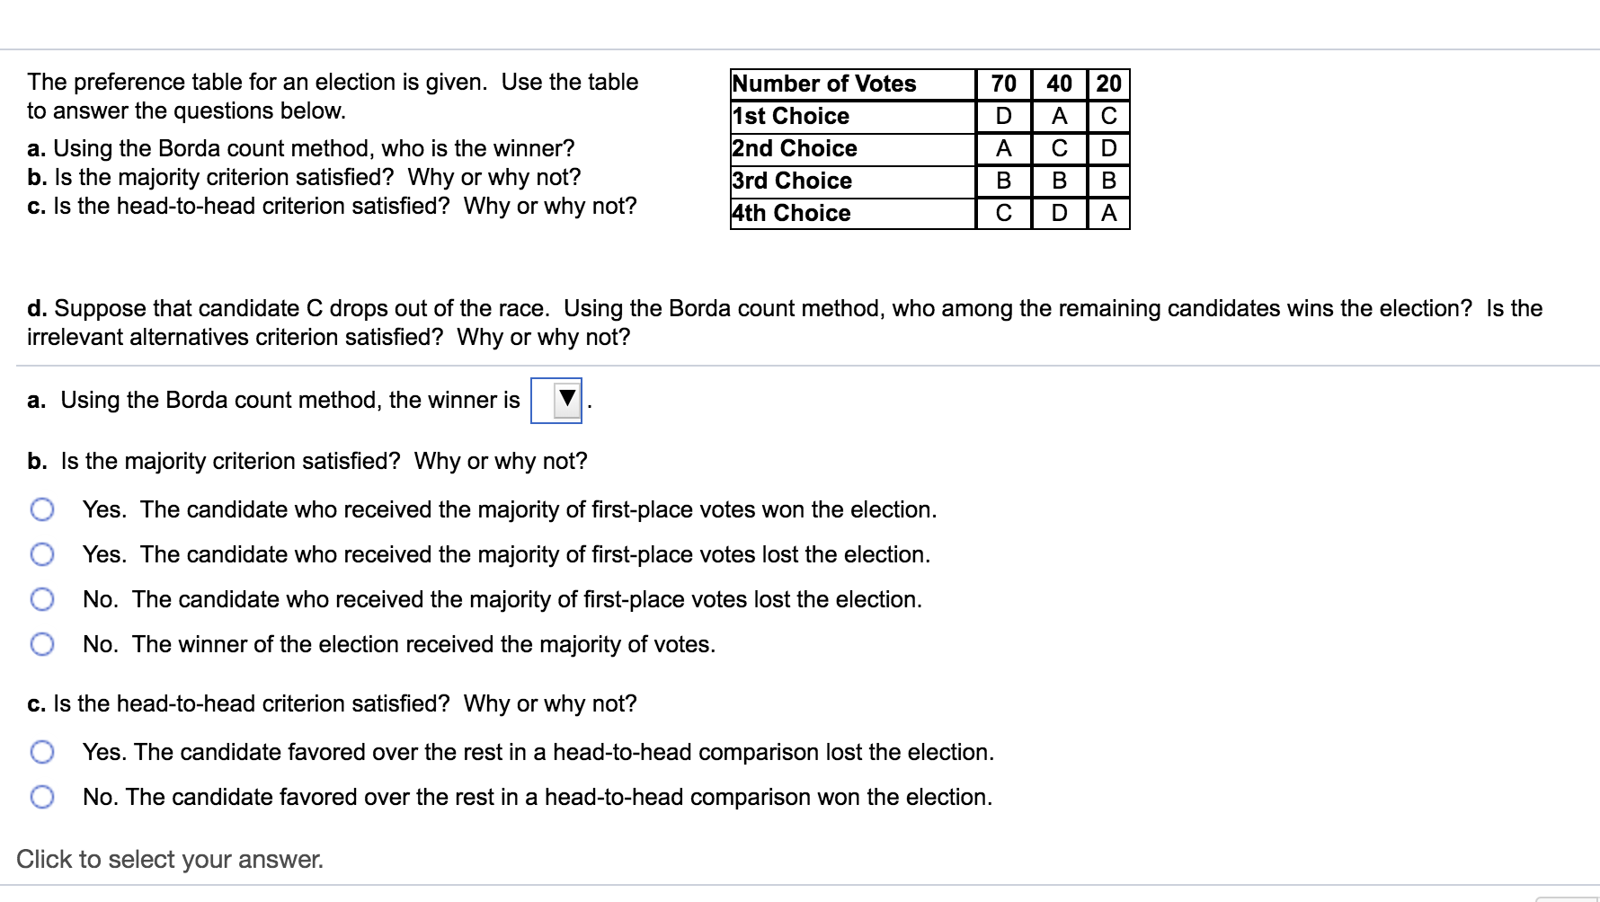Select 'No. The winner received the majority of votes'
This screenshot has height=902, width=1600.
41,643
